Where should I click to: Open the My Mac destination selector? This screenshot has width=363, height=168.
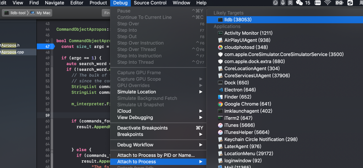[x=41, y=13]
